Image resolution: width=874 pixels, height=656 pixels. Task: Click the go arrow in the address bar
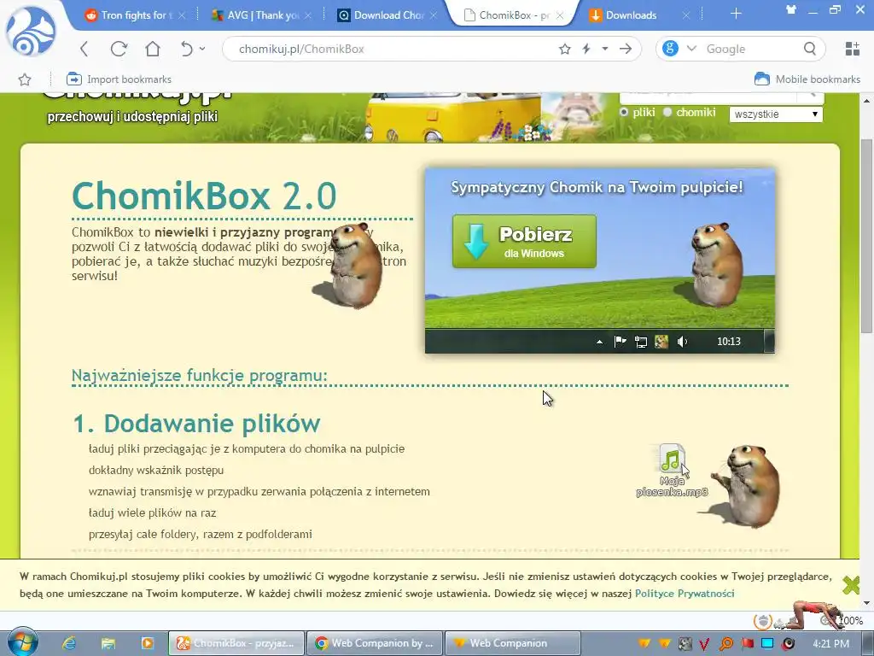[x=626, y=49]
